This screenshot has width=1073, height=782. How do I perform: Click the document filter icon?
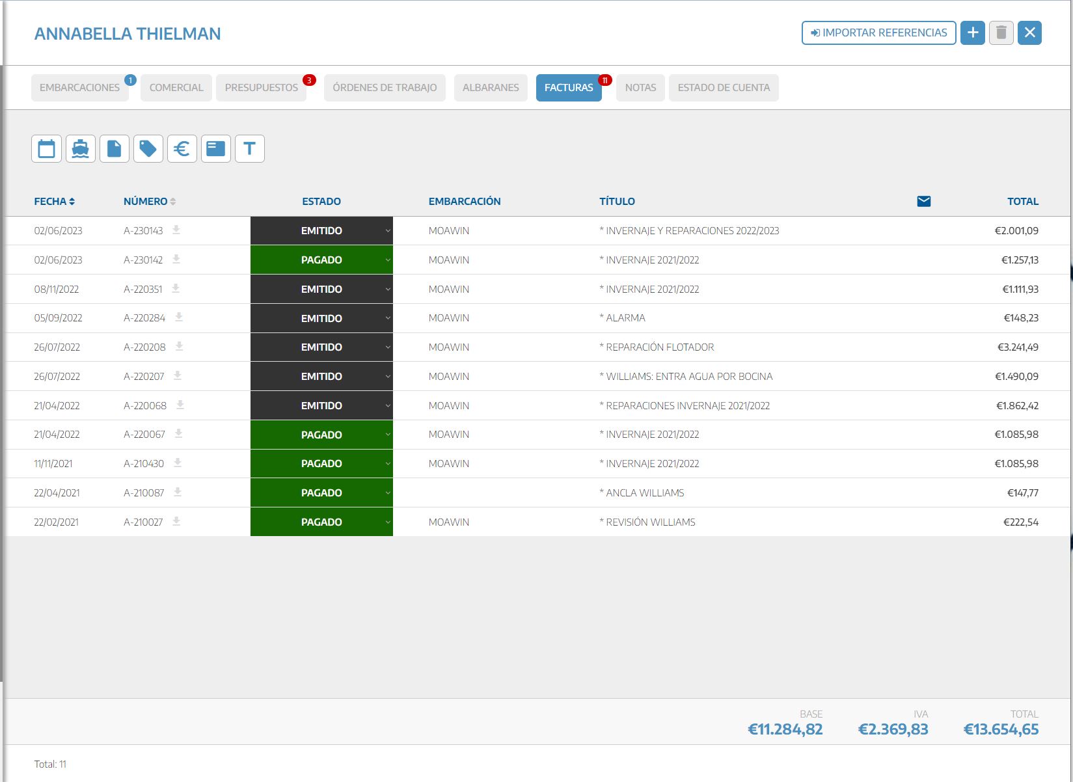coord(114,149)
